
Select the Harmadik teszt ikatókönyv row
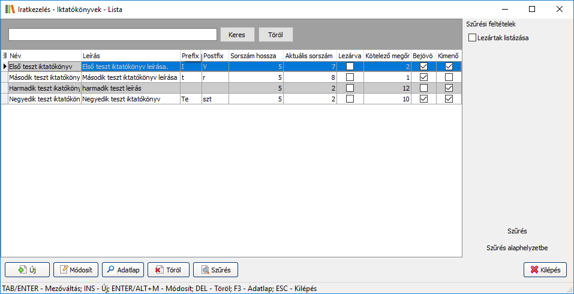(44, 88)
